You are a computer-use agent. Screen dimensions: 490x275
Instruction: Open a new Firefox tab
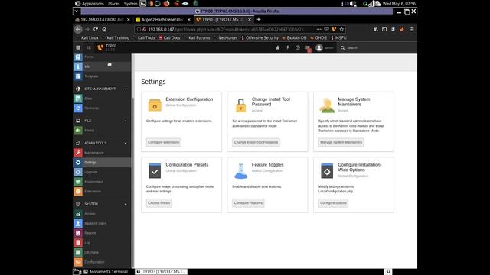tap(259, 19)
